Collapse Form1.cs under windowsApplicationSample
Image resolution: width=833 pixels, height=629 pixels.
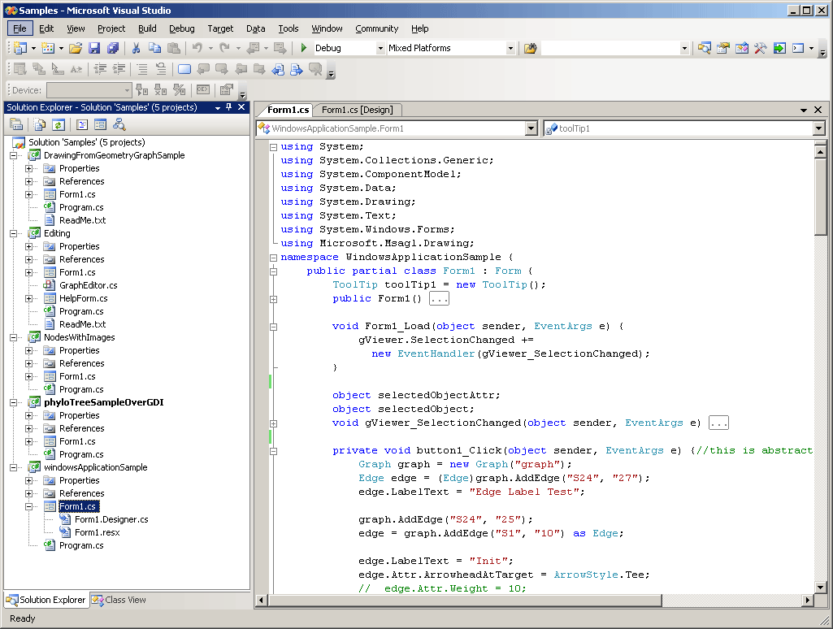click(x=28, y=507)
